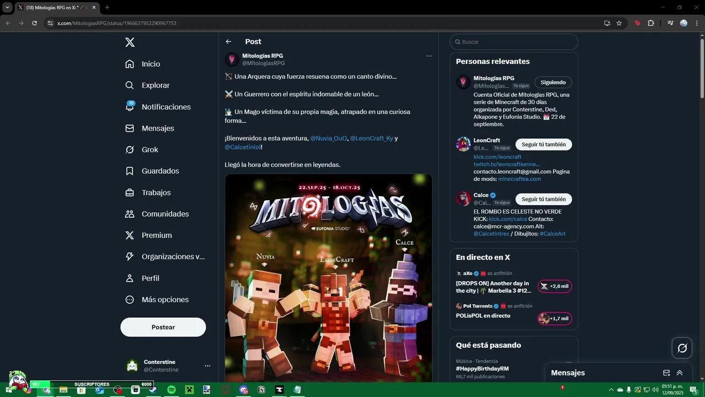The image size is (705, 397).
Task: Open Spotify from the taskbar
Action: tap(171, 390)
